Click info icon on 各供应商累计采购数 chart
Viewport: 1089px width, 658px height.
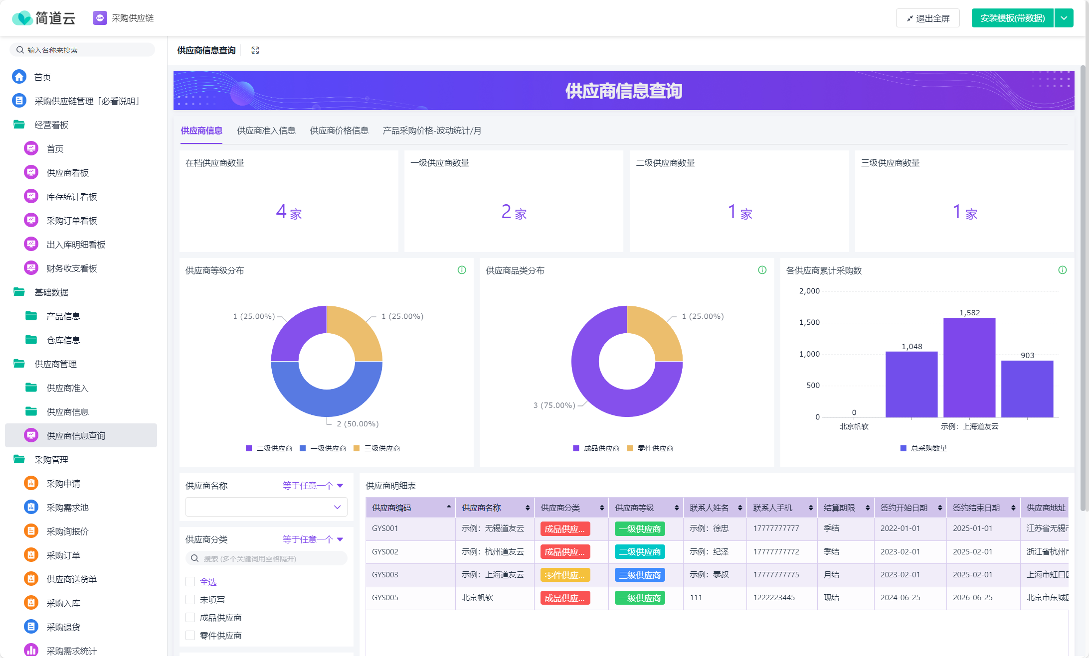[x=1062, y=270]
